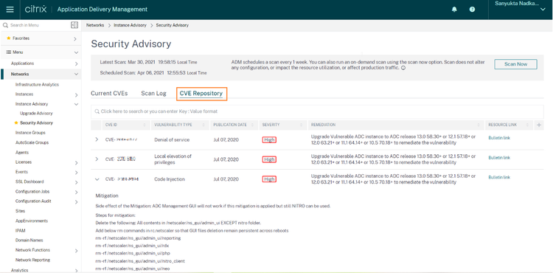The width and height of the screenshot is (553, 273).
Task: Collapse the Networks menu group
Action: coord(76,75)
